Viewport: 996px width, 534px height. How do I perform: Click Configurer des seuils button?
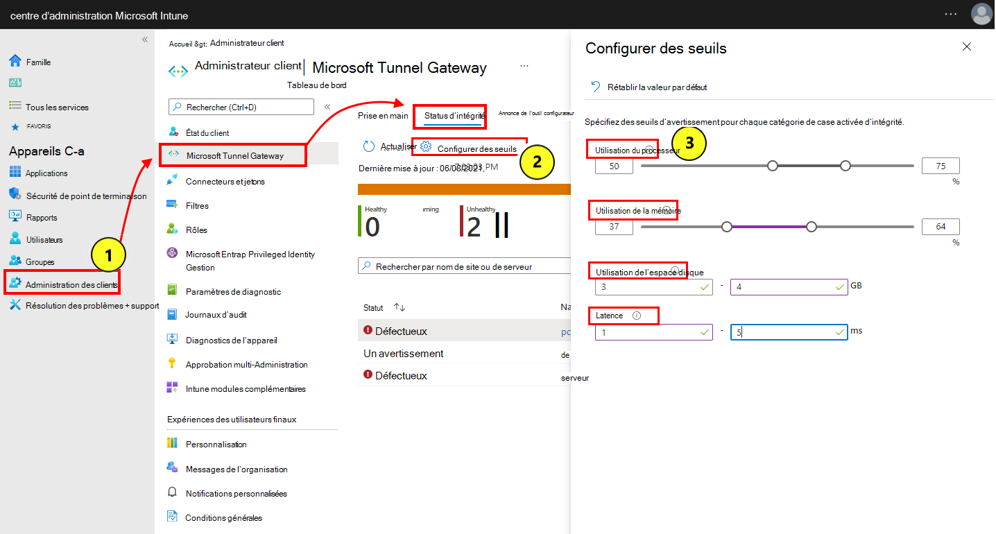pyautogui.click(x=469, y=148)
